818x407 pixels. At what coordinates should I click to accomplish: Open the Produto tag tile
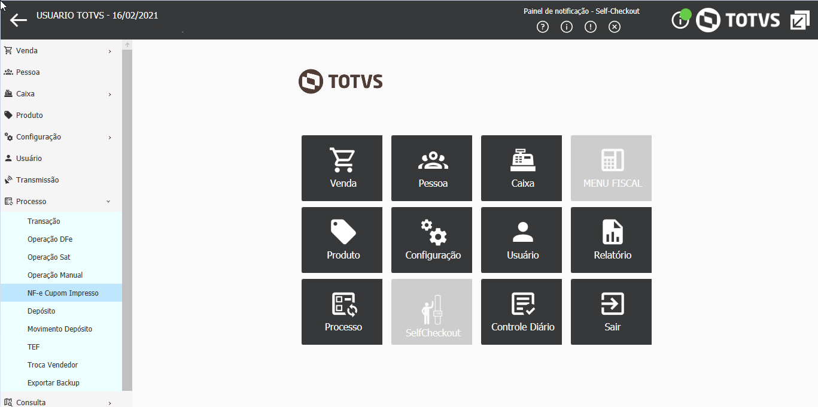click(x=342, y=240)
